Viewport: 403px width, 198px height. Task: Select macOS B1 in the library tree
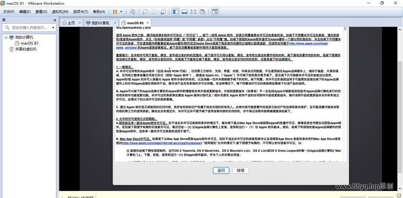click(x=30, y=43)
